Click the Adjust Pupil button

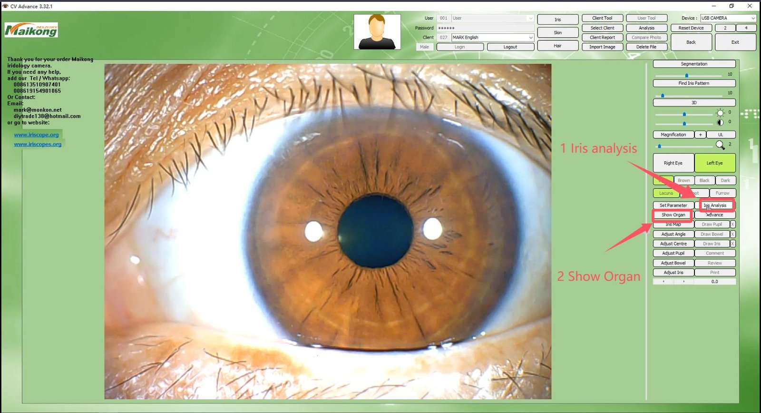pos(673,253)
